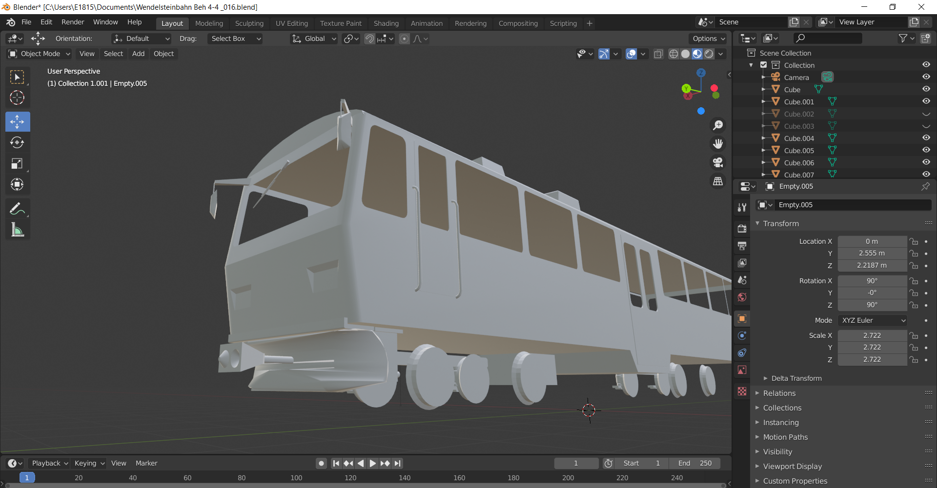
Task: Uncheck the Collection checkbox in outliner
Action: [x=764, y=65]
